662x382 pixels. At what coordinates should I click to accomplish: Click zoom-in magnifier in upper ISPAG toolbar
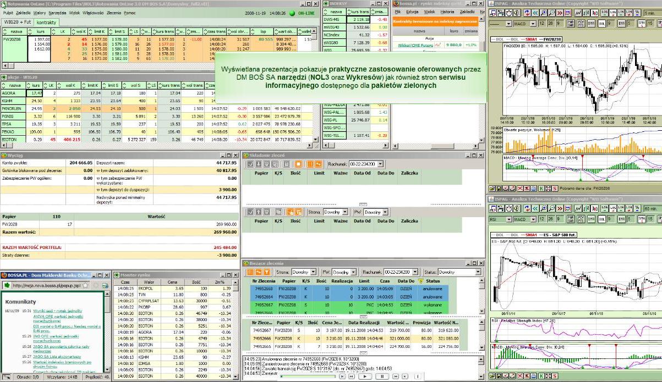(x=544, y=13)
